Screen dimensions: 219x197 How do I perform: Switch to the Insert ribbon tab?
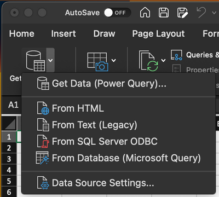pyautogui.click(x=64, y=34)
